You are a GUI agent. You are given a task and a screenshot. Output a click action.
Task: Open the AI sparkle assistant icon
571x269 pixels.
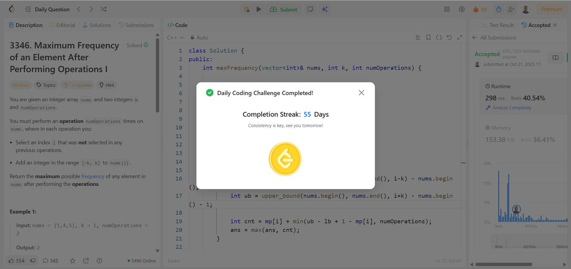click(325, 9)
